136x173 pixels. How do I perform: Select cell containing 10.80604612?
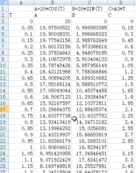pos(52,147)
